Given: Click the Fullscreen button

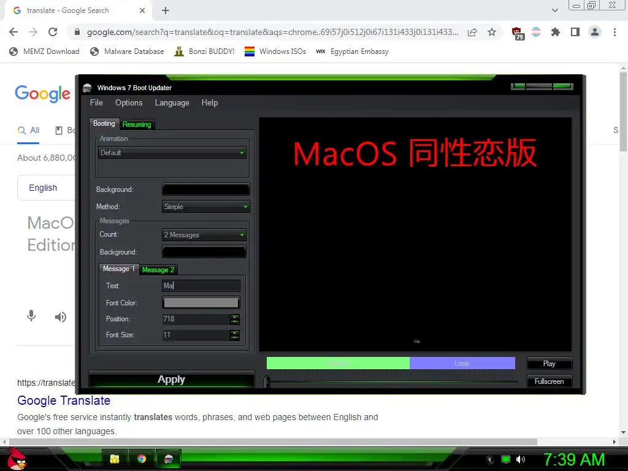Looking at the screenshot, I should pyautogui.click(x=549, y=381).
